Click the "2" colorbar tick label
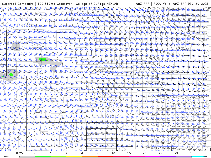This screenshot has height=158, width=211. point(66,153)
